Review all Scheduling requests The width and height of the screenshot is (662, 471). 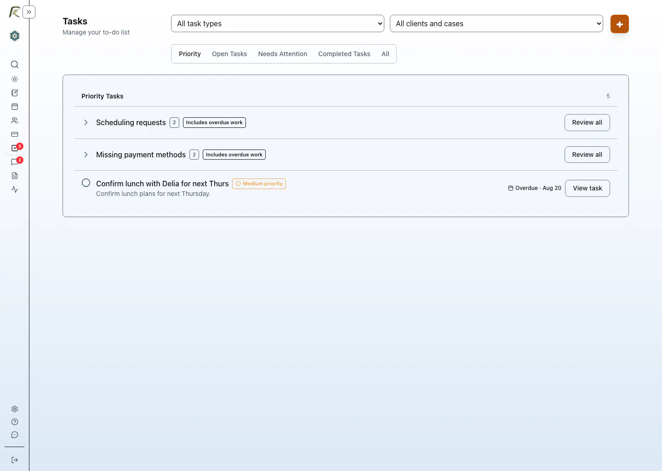click(x=587, y=122)
